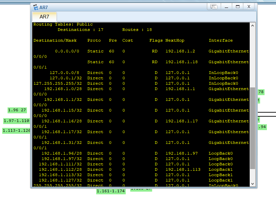Click destination 192.168.1.31/32
This screenshot has width=276, height=198.
tap(62, 143)
